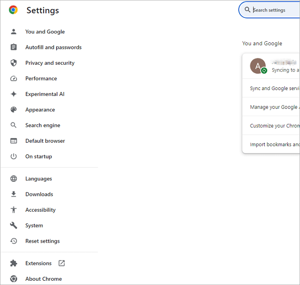Click the download arrow icon for Downloads
The image size is (300, 285).
[14, 194]
